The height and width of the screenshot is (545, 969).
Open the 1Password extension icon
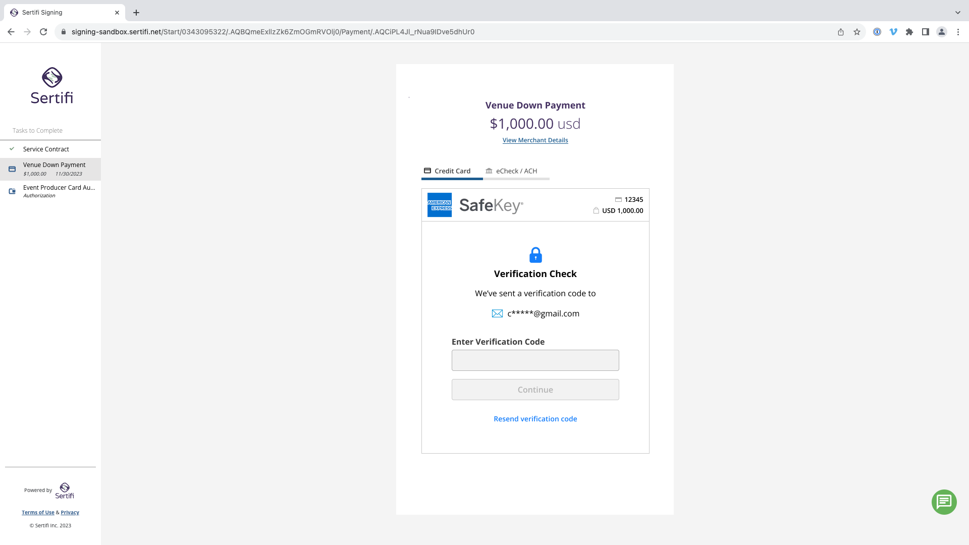pyautogui.click(x=877, y=32)
